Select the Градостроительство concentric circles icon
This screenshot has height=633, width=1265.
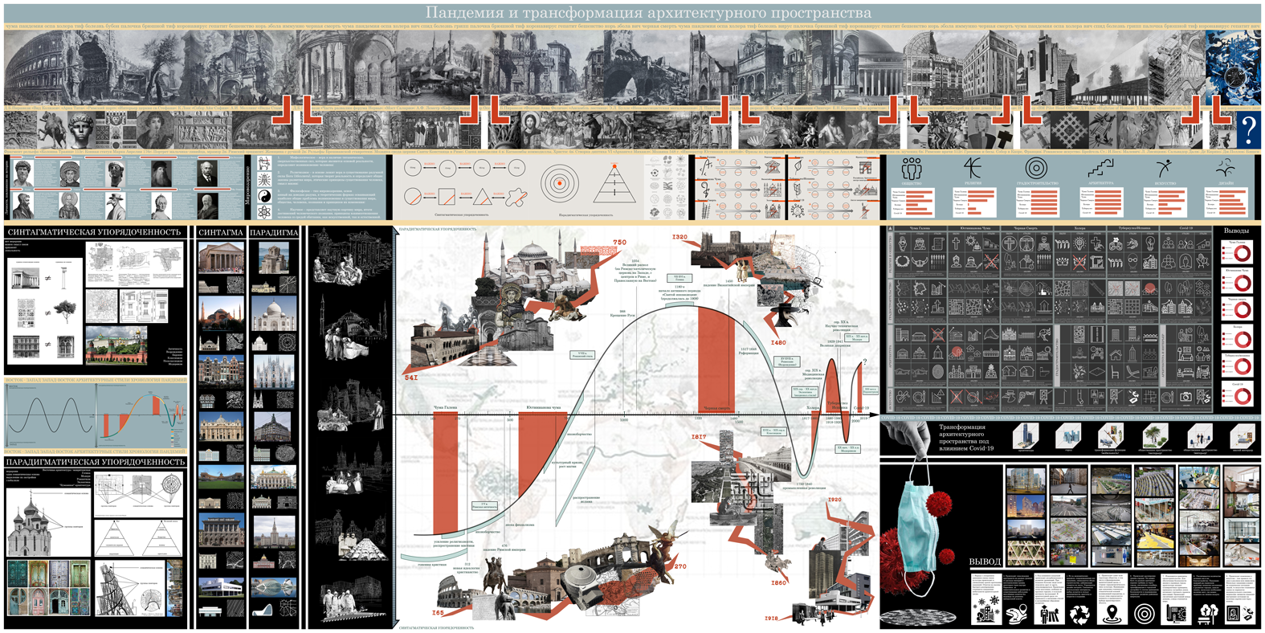point(1036,169)
